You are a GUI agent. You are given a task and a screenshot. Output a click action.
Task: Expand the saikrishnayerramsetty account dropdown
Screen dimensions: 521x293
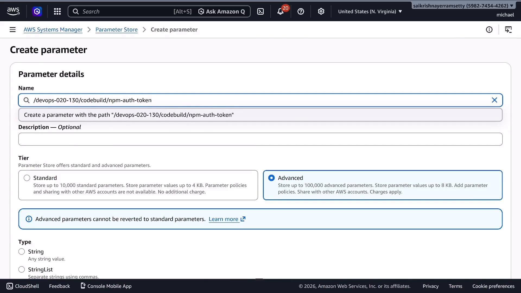[463, 6]
